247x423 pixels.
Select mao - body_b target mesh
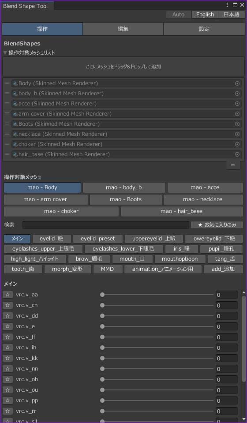[x=124, y=187]
